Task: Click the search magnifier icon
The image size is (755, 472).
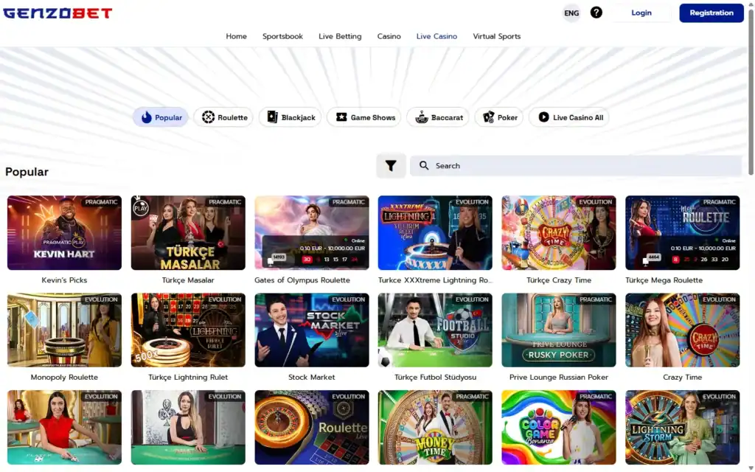Action: [424, 166]
